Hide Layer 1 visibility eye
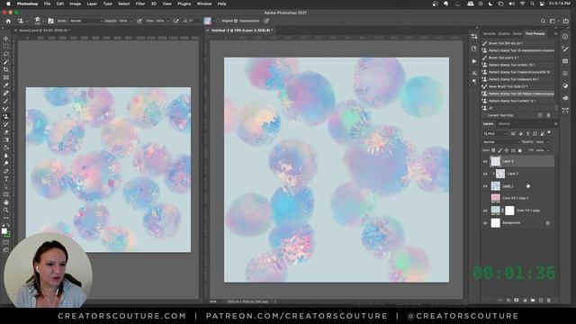The height and width of the screenshot is (324, 576). coord(485,186)
